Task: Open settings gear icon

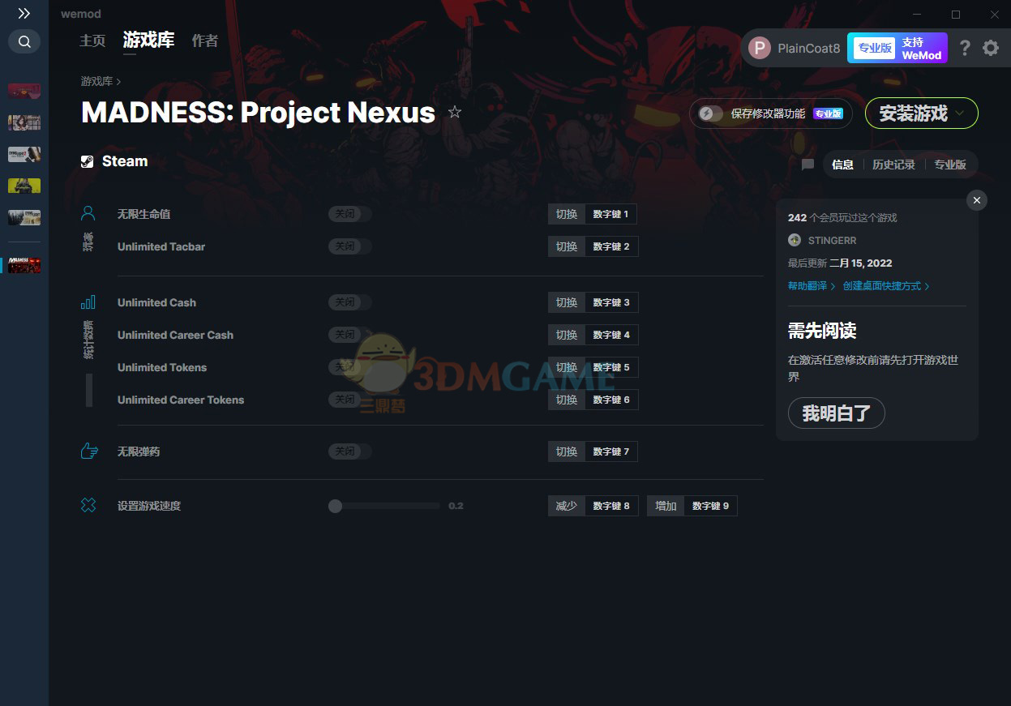Action: point(991,48)
